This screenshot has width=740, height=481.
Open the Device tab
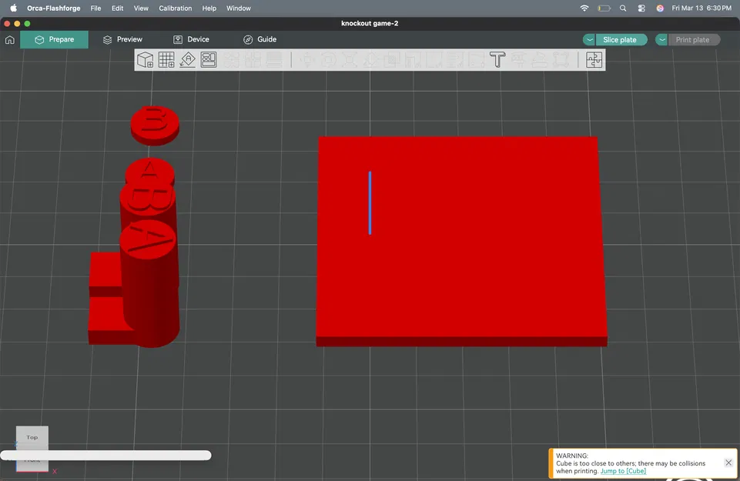[x=191, y=39]
